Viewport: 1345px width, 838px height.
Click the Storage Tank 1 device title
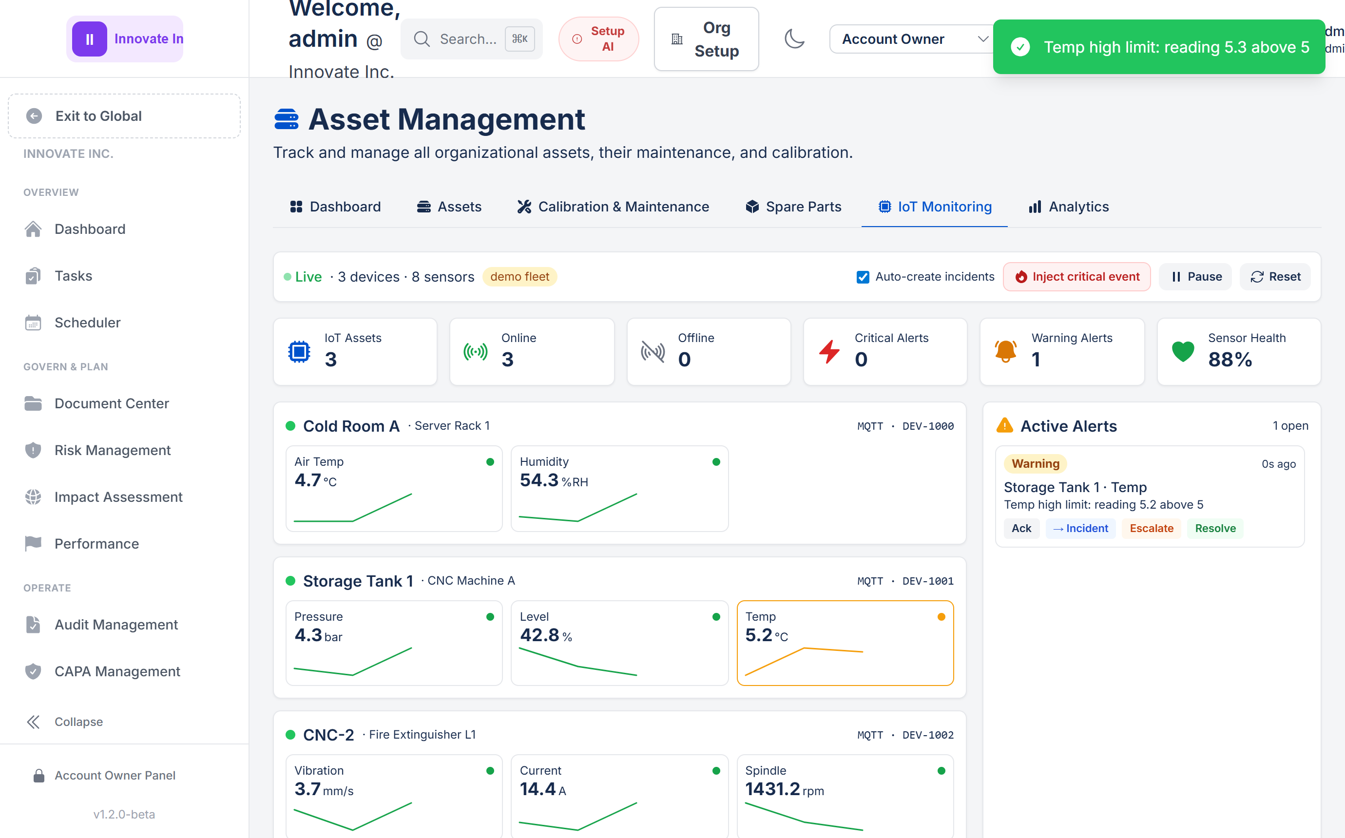tap(358, 581)
